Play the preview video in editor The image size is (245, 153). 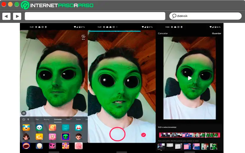click(x=190, y=78)
